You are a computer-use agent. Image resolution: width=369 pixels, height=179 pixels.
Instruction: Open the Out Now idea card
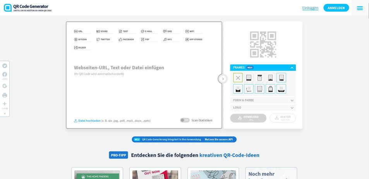pos(155,173)
